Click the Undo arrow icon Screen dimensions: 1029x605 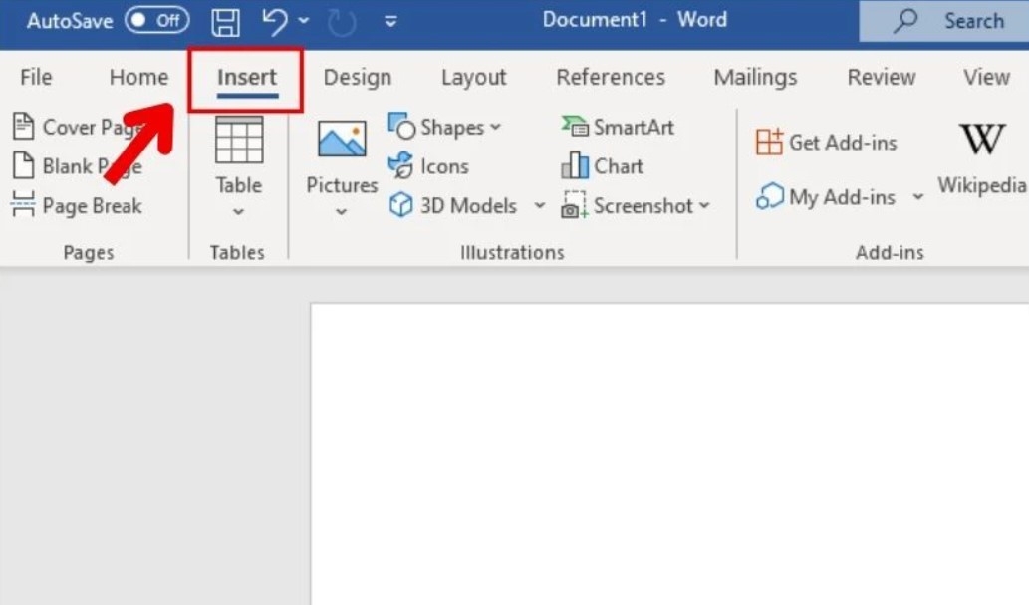tap(274, 21)
